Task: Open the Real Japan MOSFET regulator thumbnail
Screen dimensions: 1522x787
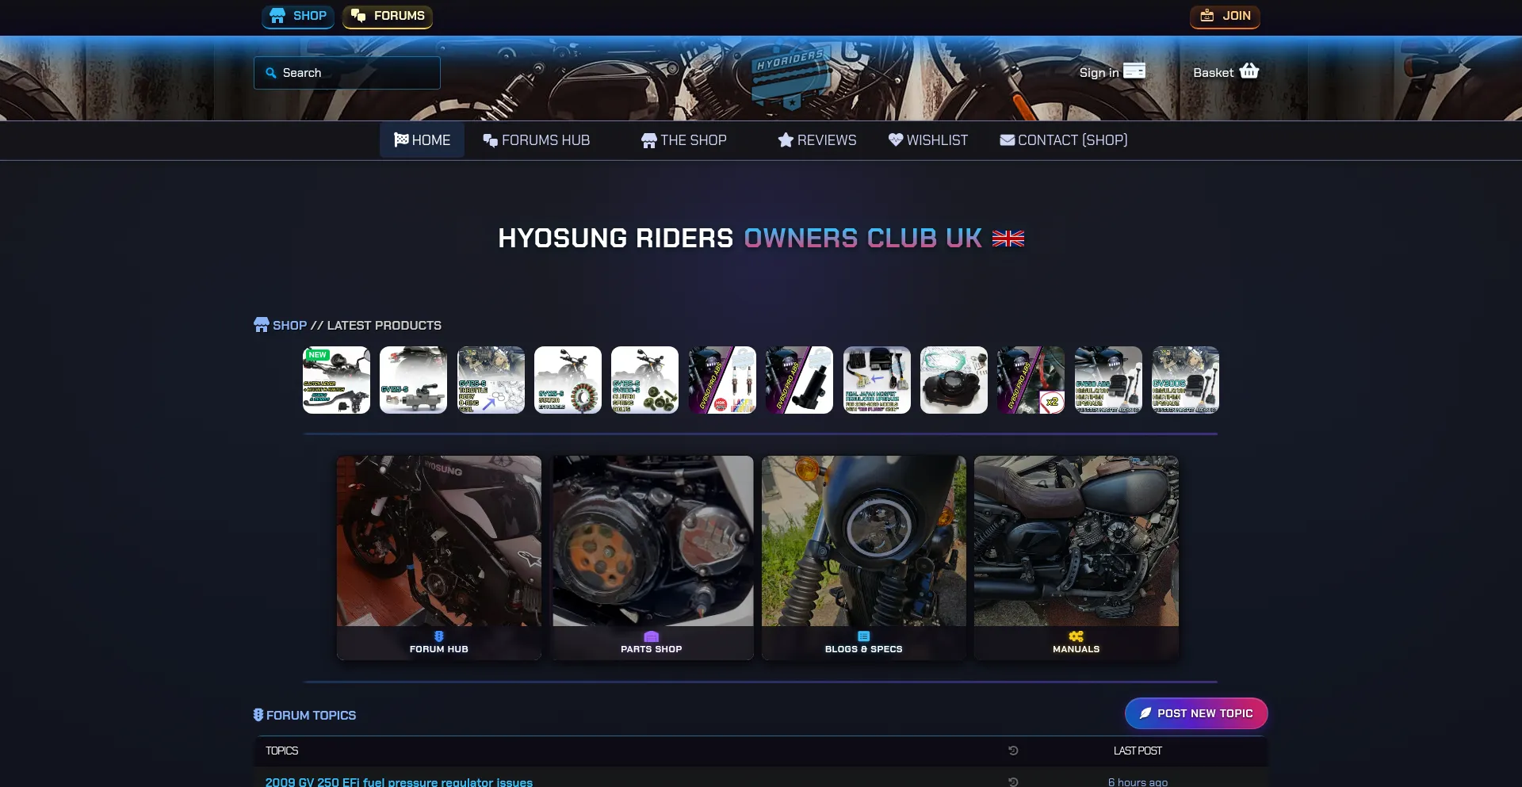Action: click(x=877, y=380)
